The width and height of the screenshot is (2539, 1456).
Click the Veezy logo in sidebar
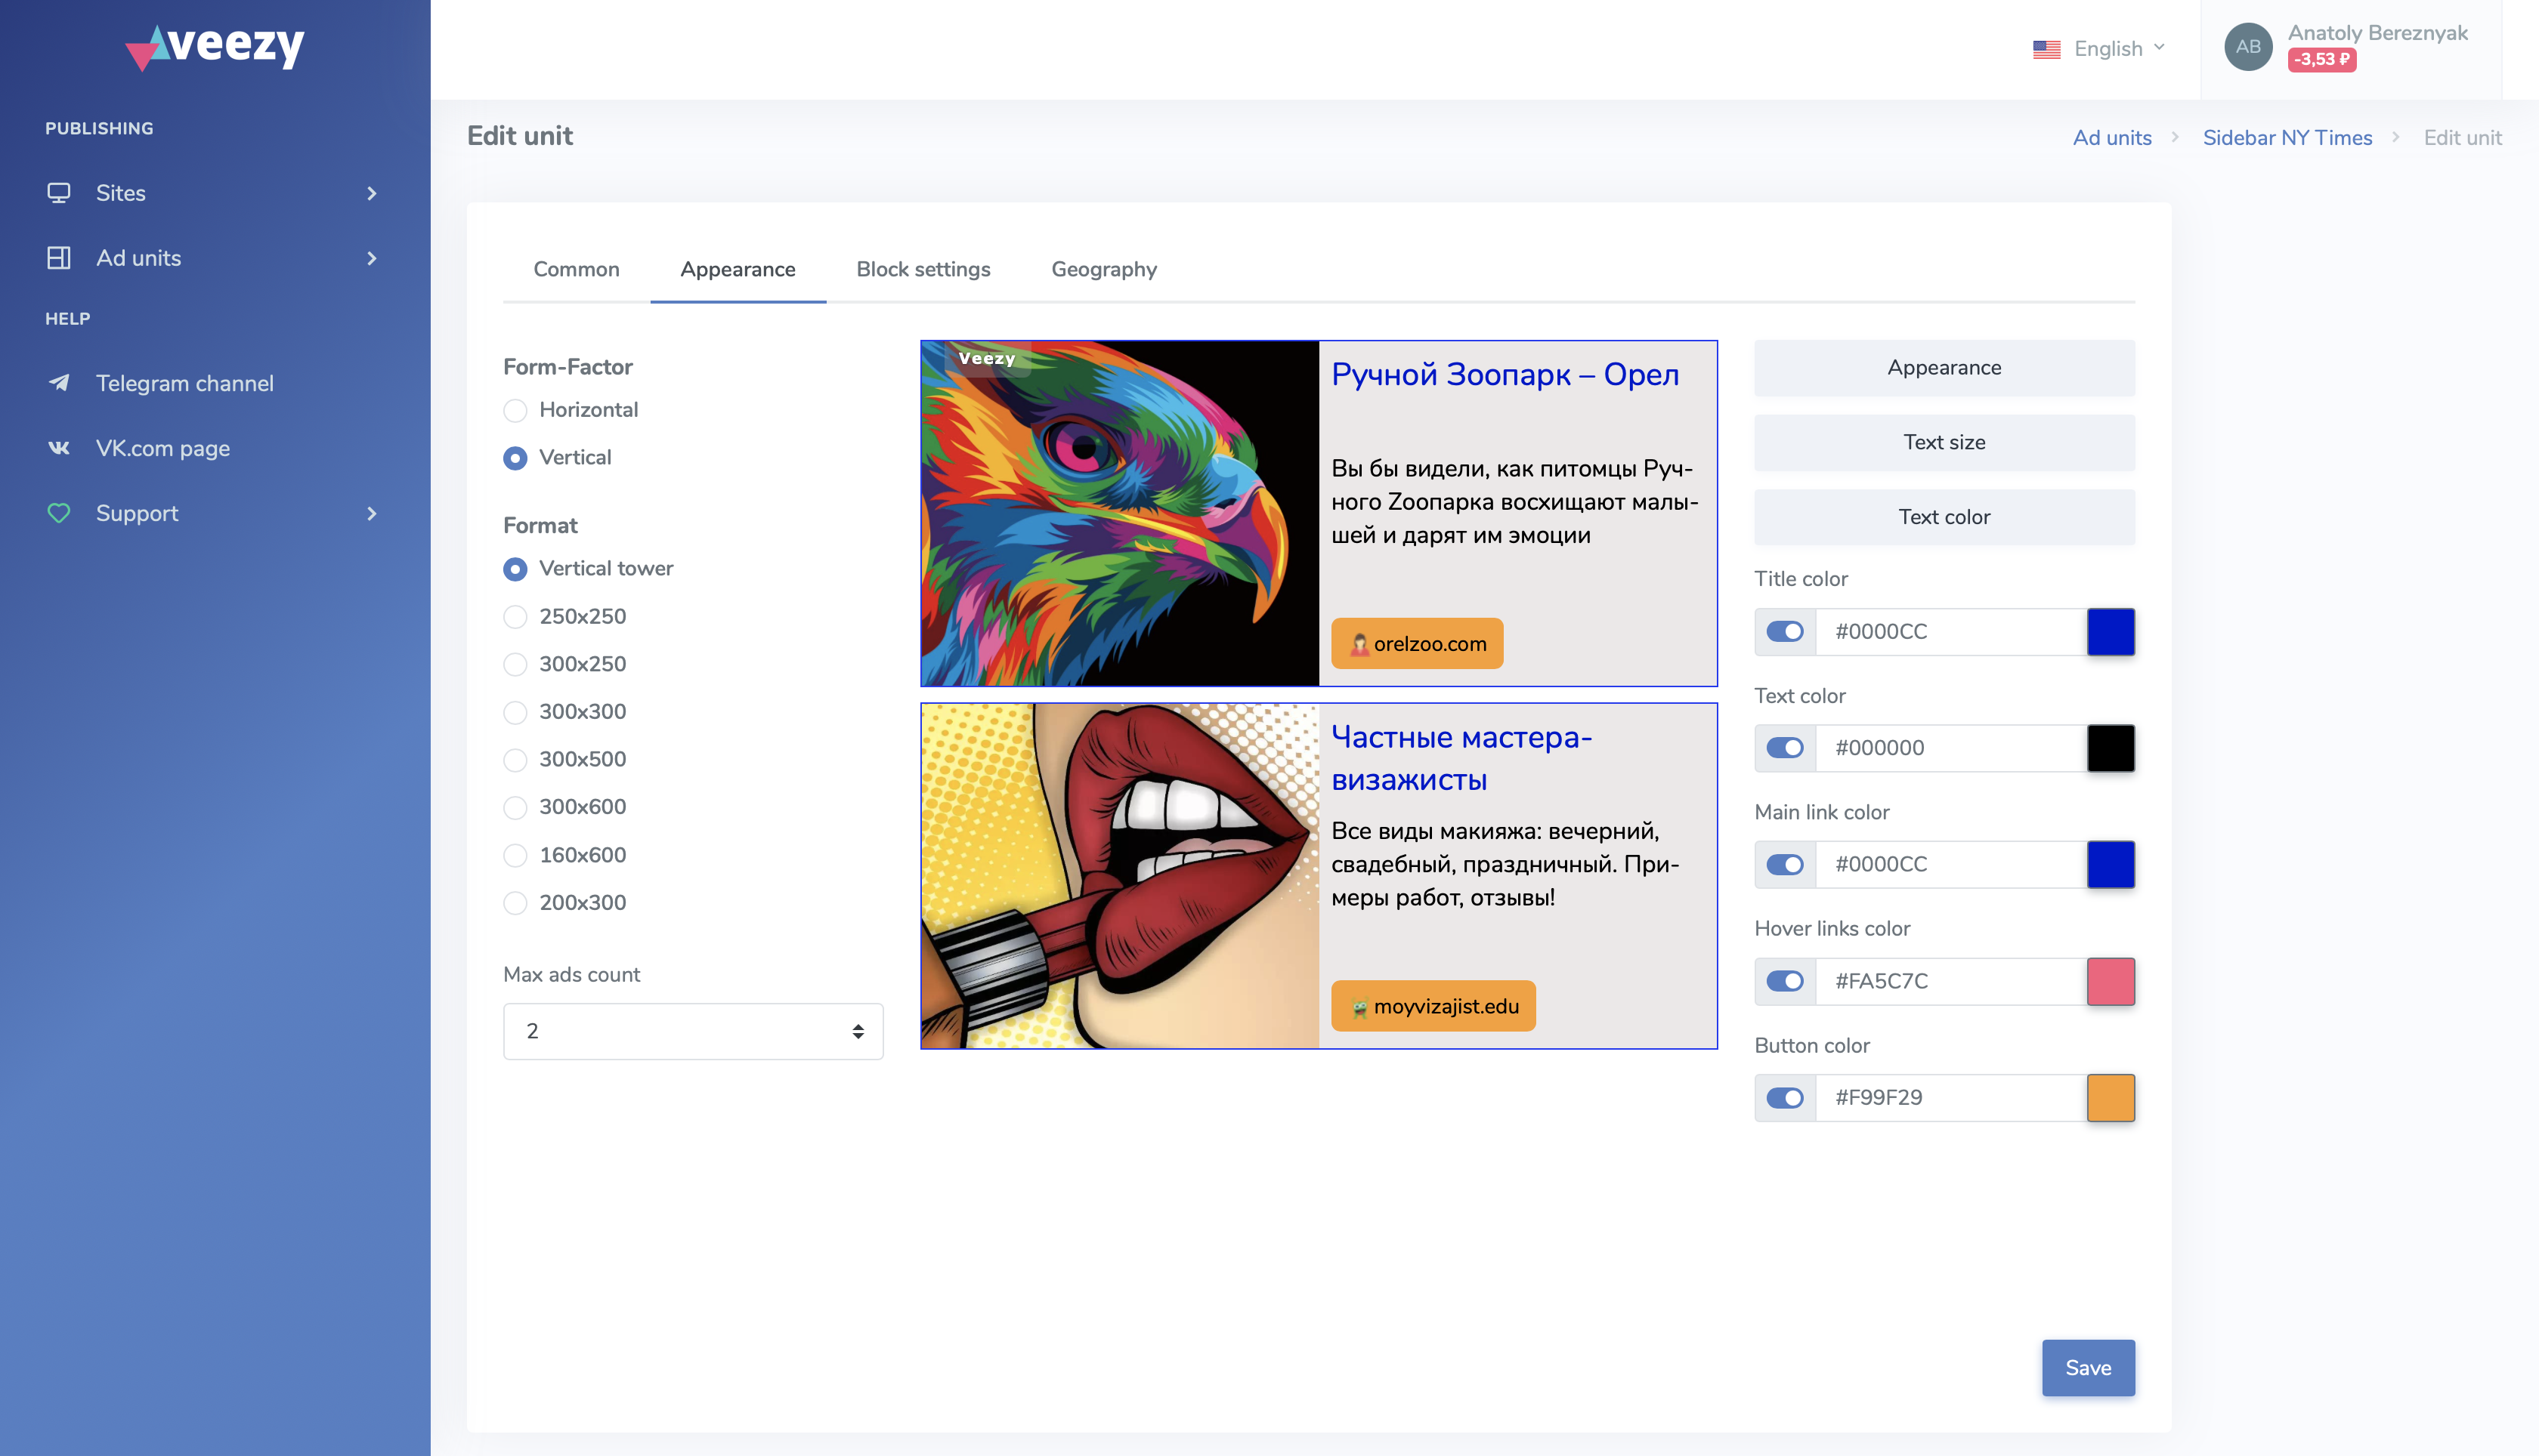(215, 46)
